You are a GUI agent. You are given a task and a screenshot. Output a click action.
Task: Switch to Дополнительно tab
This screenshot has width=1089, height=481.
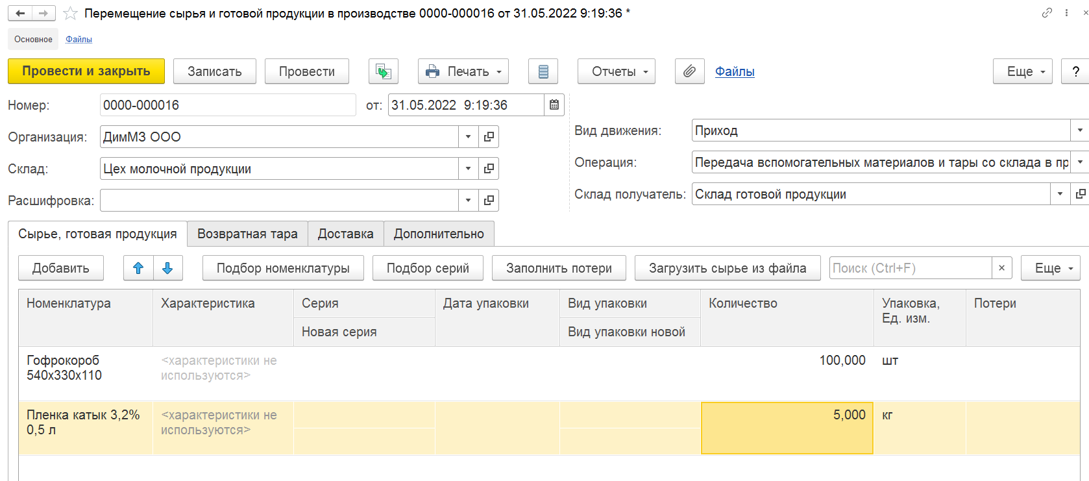pos(439,234)
